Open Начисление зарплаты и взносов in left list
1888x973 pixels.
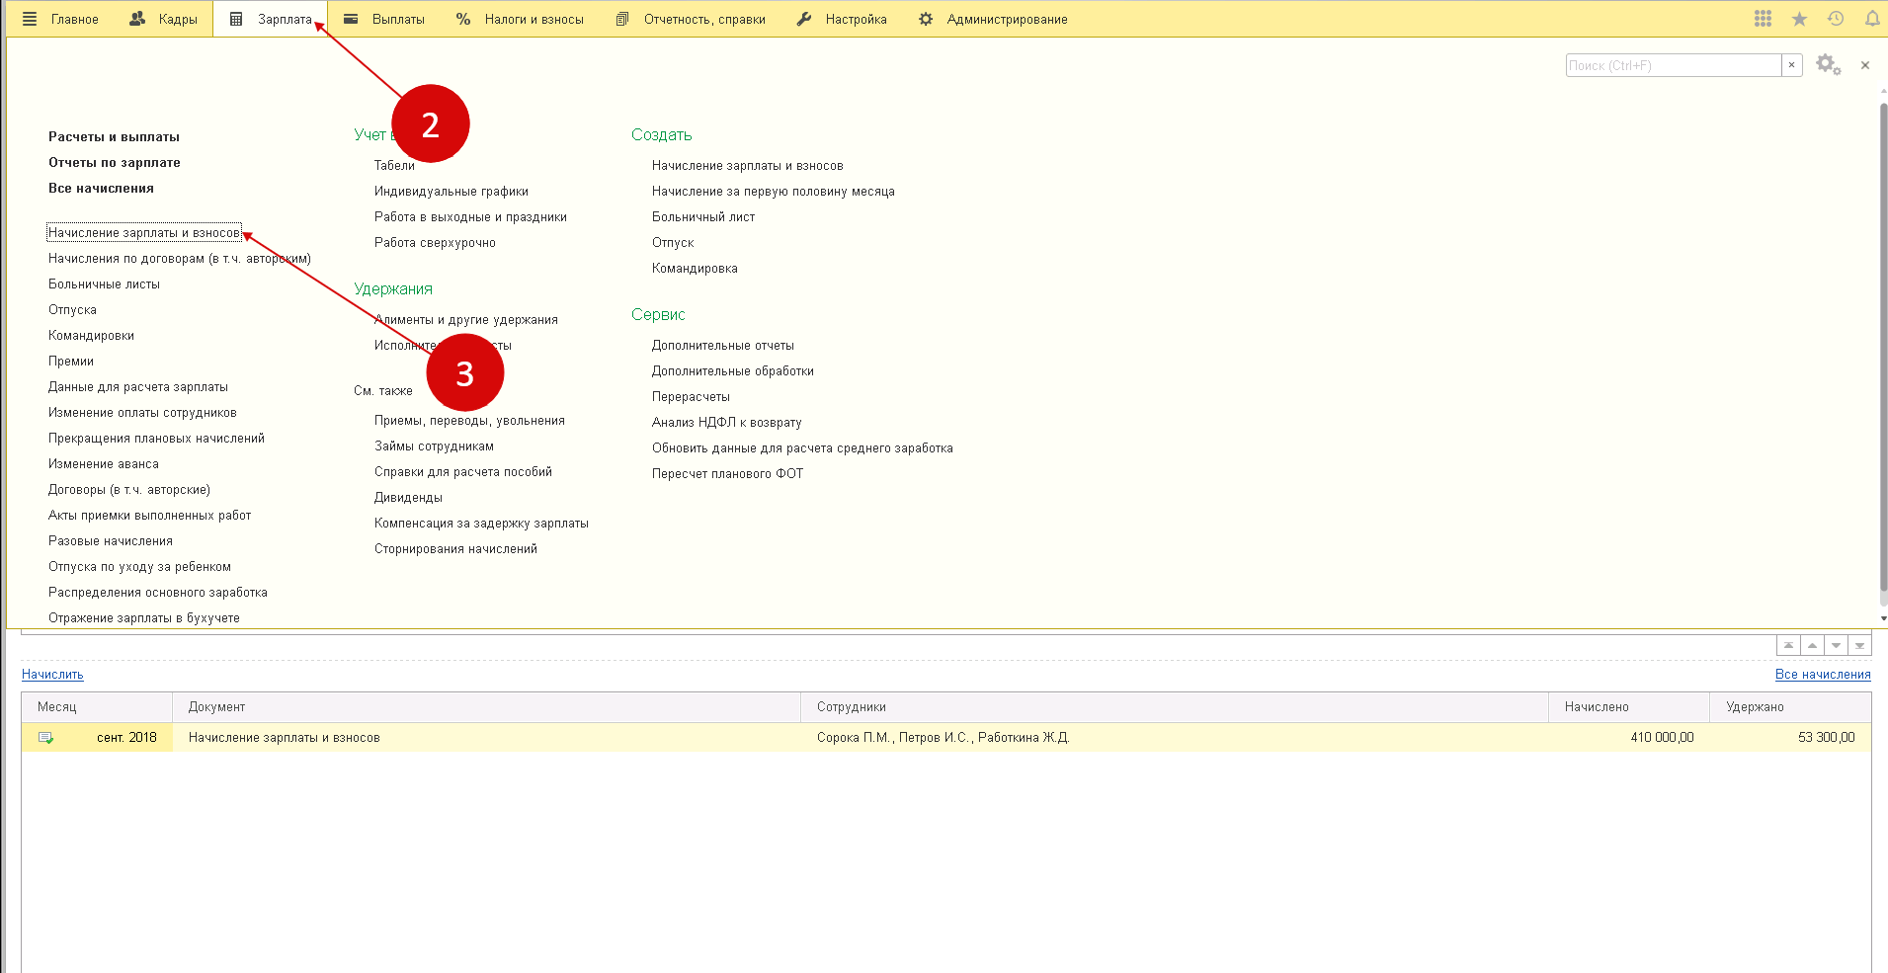tap(144, 233)
